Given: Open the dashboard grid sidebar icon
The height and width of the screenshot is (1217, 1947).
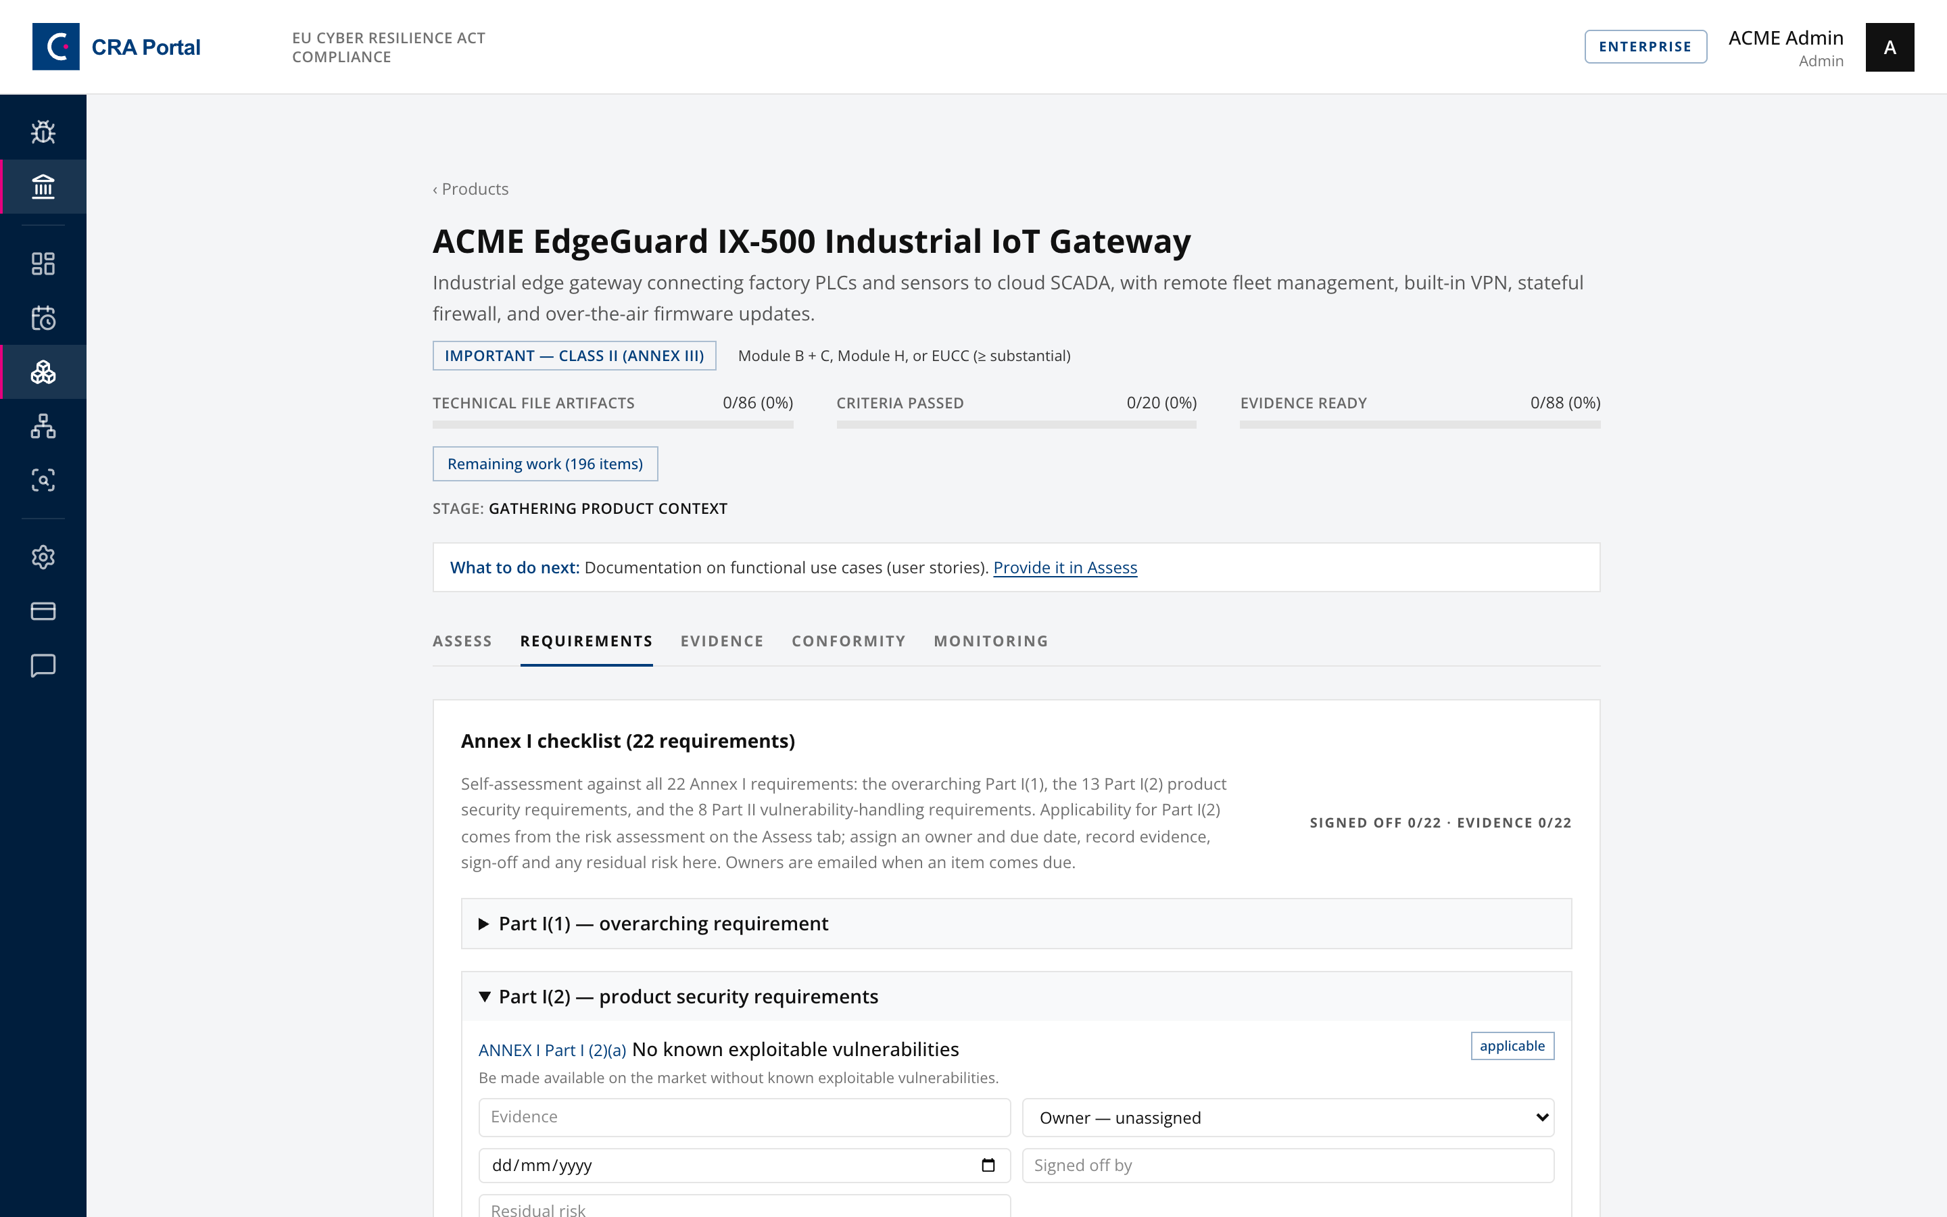Looking at the screenshot, I should point(43,263).
